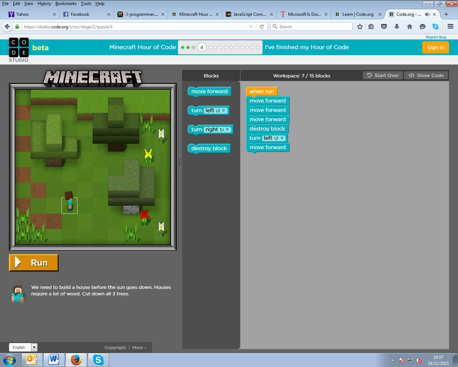Select puzzle 5 progress dot
The width and height of the screenshot is (458, 367).
(x=210, y=47)
